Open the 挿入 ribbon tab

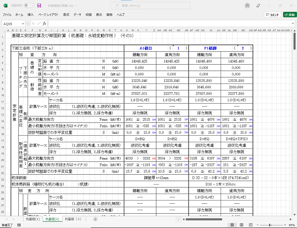pyautogui.click(x=30, y=14)
